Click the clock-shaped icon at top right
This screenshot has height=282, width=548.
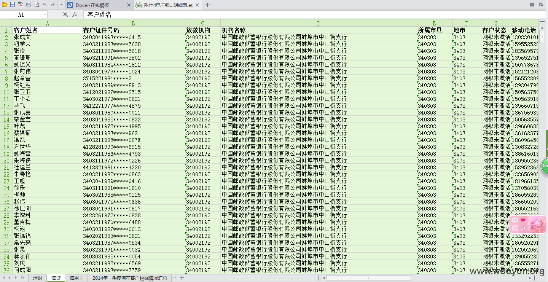pos(532,5)
